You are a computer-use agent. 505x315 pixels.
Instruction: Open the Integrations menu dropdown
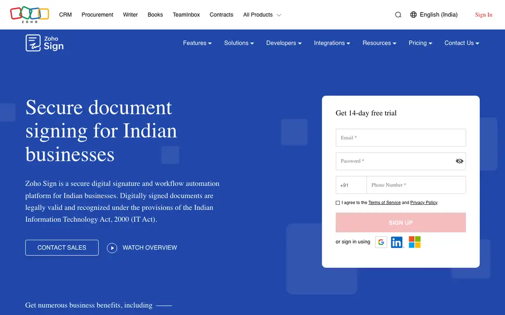(332, 43)
